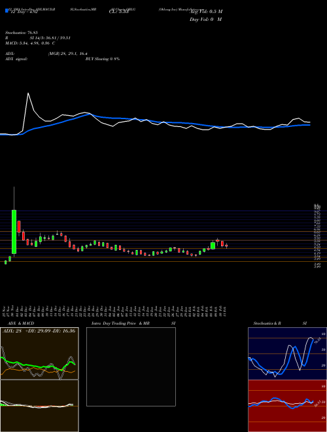Click the blue 12-day SMA legend square
Screen dimensions: 327x432
tap(7, 11)
